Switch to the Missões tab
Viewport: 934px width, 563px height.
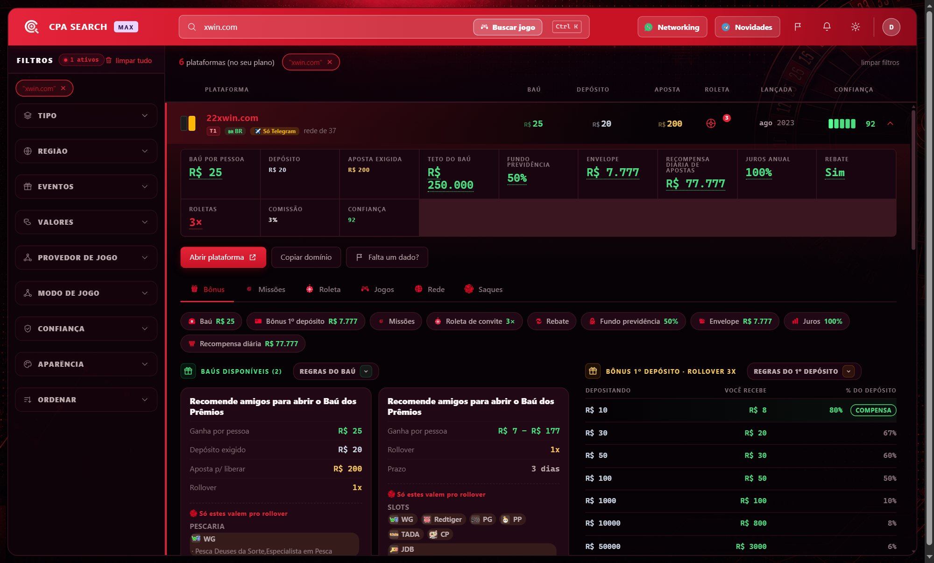(x=266, y=289)
